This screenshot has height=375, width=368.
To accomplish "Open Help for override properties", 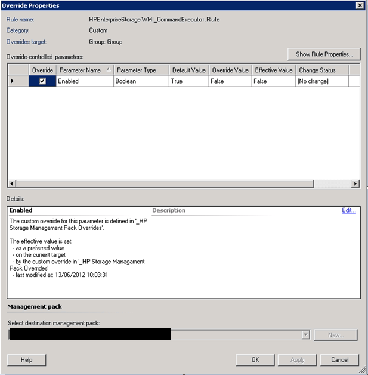I will point(27,359).
